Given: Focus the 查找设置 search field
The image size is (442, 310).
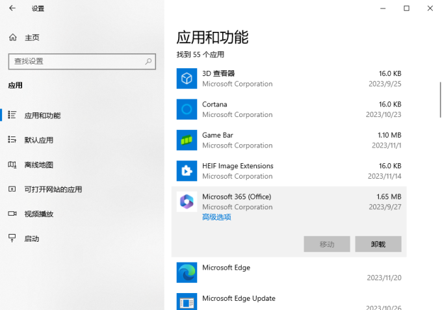Looking at the screenshot, I should (82, 62).
